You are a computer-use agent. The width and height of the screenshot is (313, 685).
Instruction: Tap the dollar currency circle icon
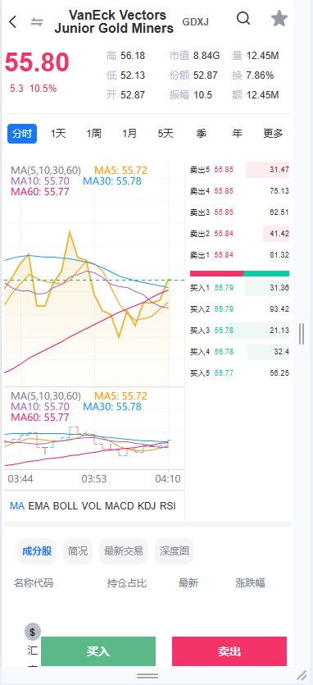click(x=33, y=631)
